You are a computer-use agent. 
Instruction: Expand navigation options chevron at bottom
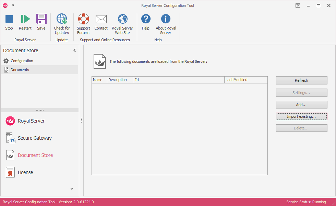[x=72, y=189]
